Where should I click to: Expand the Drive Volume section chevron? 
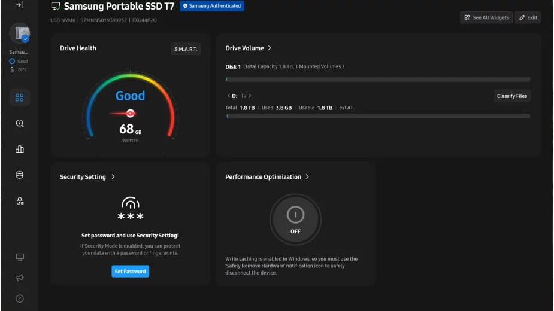(270, 48)
